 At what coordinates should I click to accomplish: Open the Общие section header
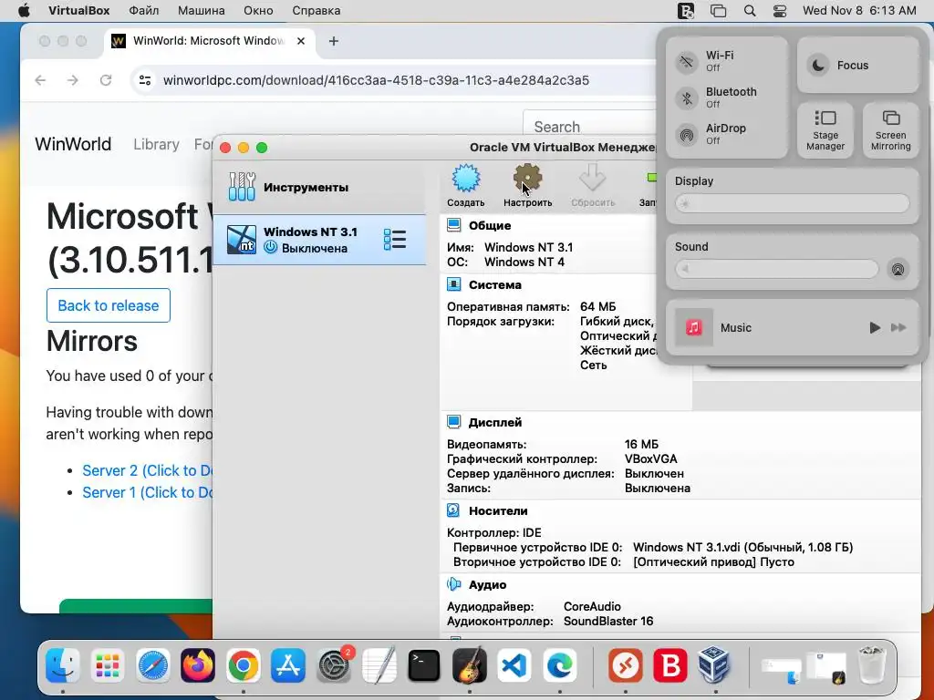pos(490,226)
